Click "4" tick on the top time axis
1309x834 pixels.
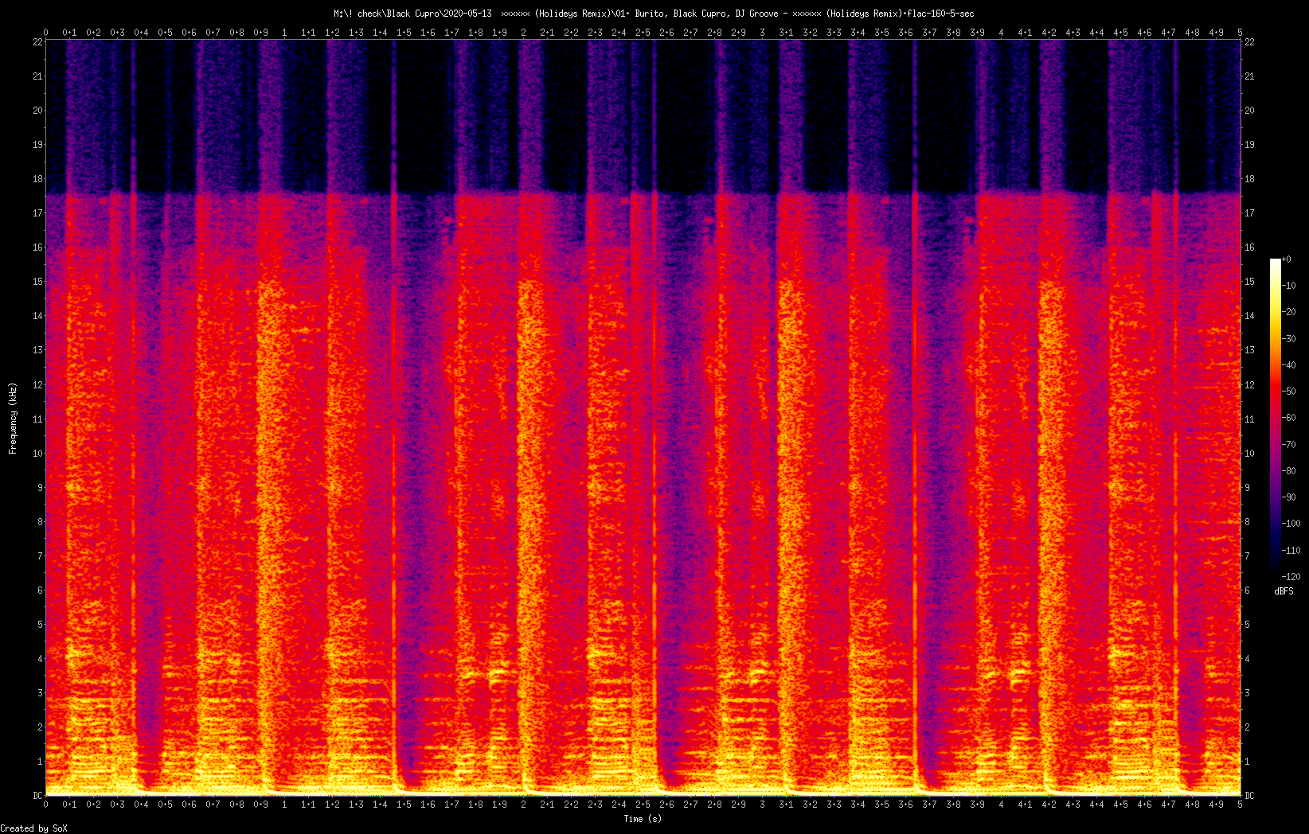[1001, 33]
